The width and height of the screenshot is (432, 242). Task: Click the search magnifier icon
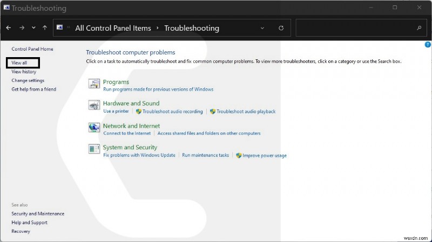419,28
